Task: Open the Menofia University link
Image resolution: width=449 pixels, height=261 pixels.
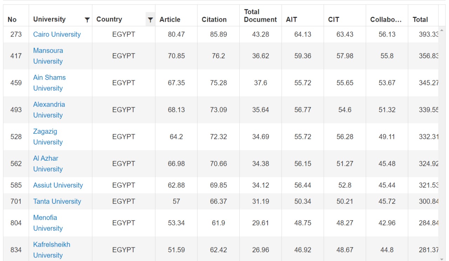Action: point(48,223)
